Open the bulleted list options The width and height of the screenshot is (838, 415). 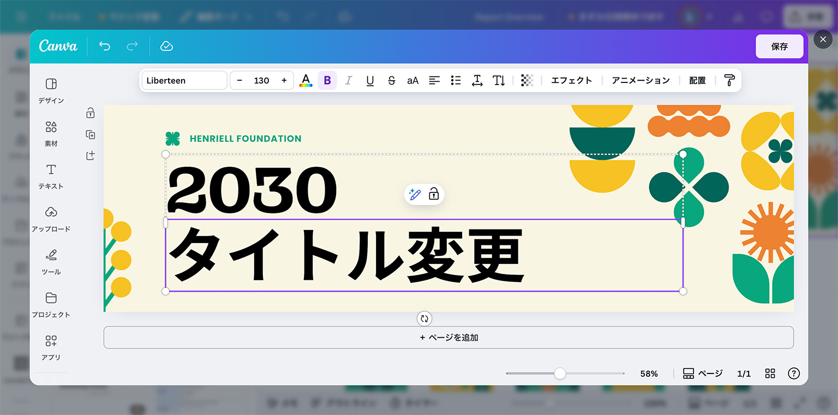click(456, 81)
